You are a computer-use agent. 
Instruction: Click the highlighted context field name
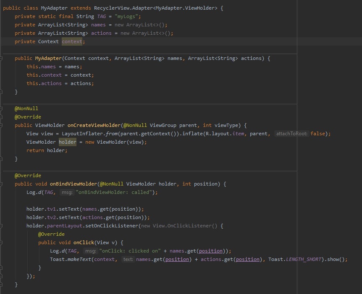coord(72,41)
